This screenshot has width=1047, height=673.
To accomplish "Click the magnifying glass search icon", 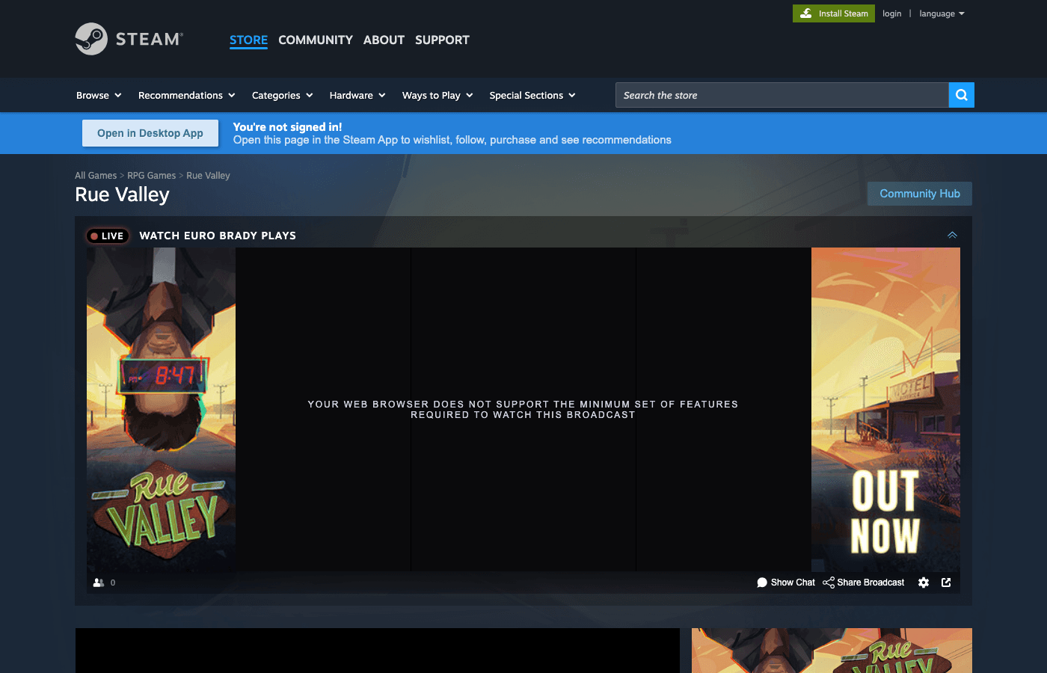I will coord(961,95).
